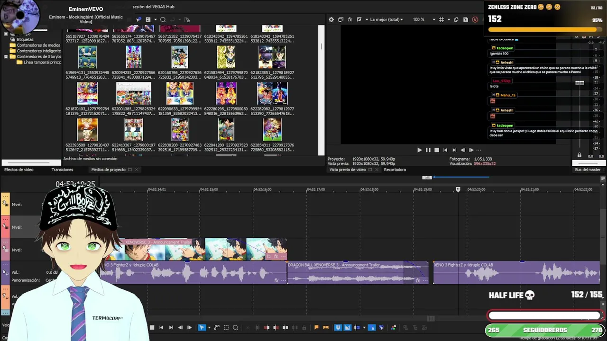Toggle ignore event grouping icon

click(381, 327)
